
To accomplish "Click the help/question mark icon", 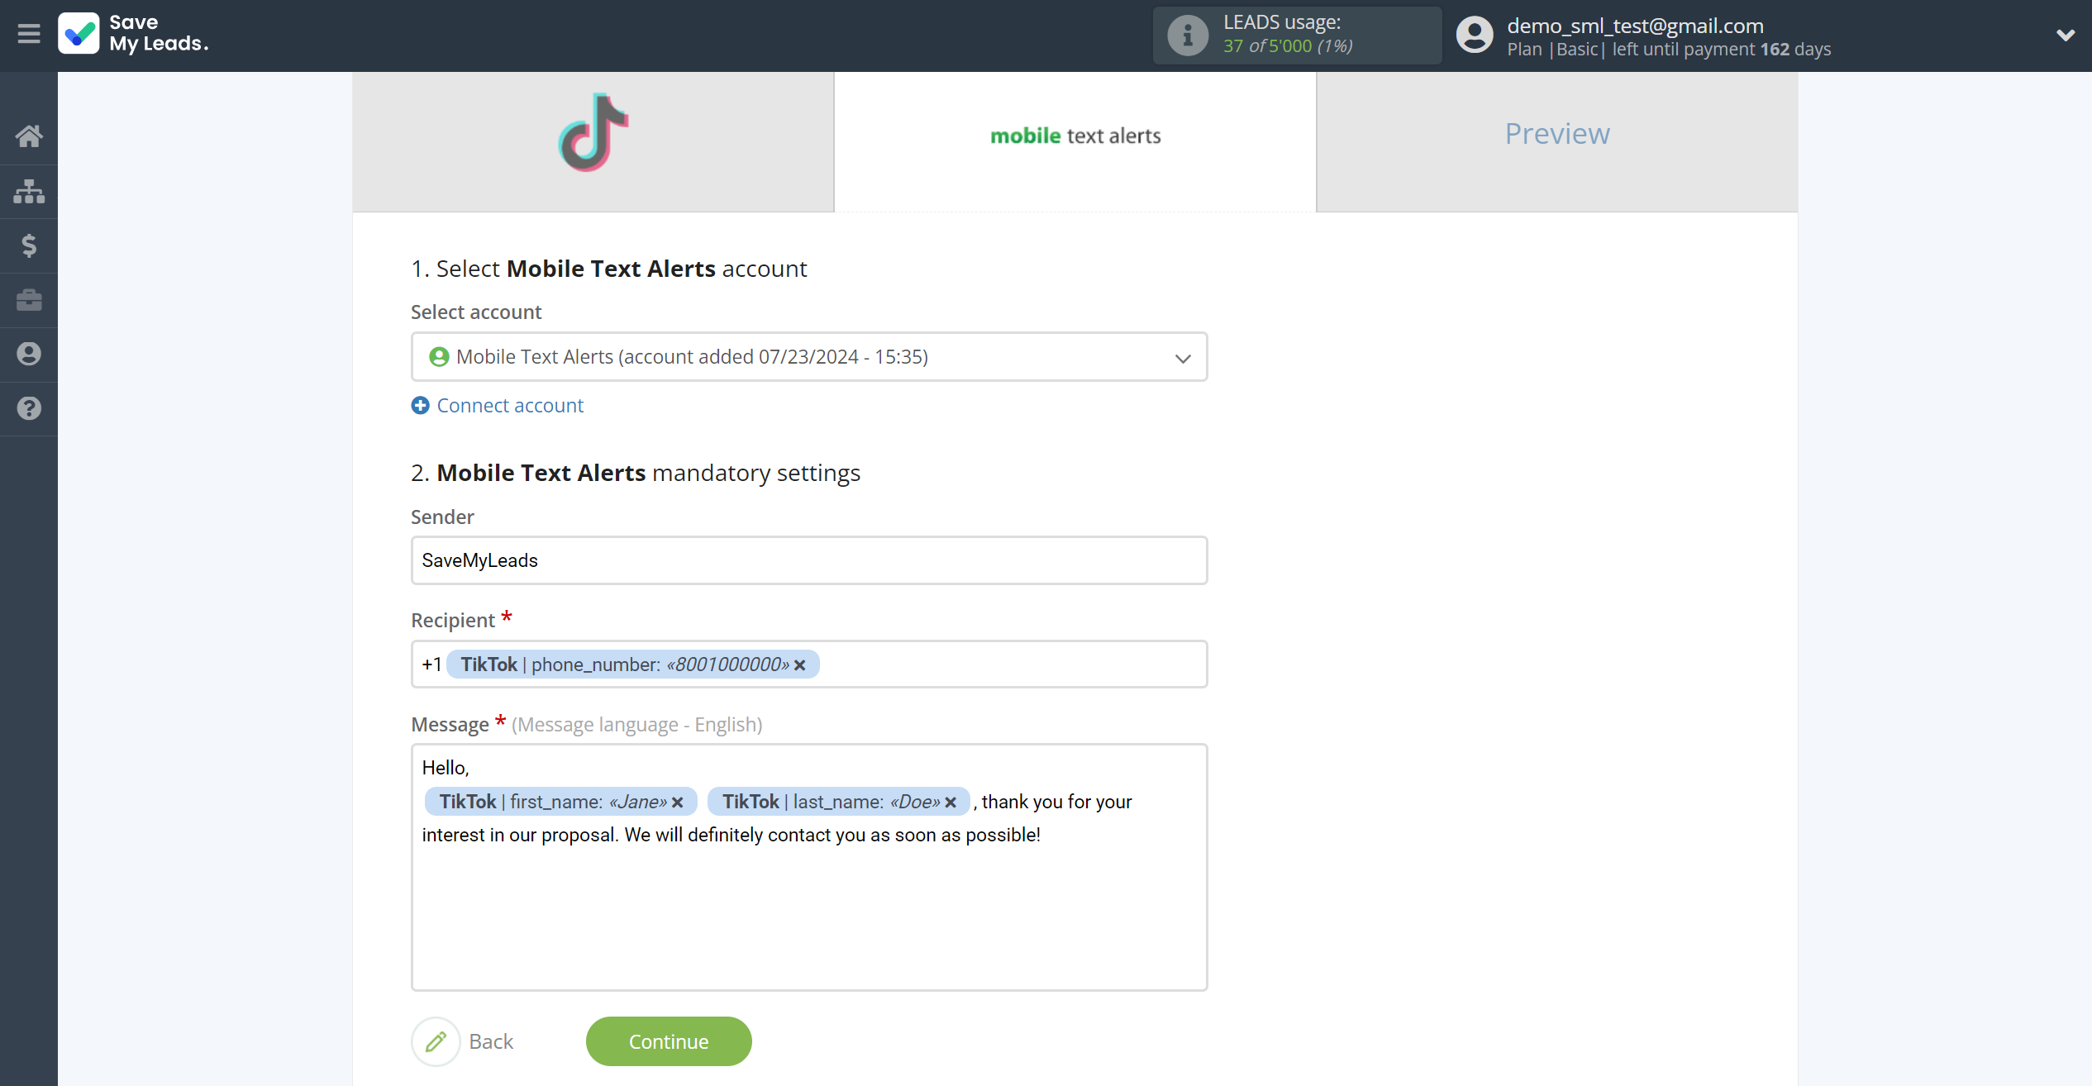I will 29,407.
